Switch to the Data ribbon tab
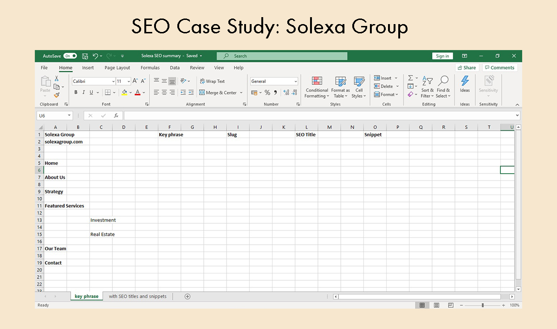 [175, 68]
